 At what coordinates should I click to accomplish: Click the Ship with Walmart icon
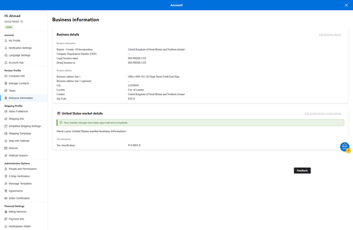6,141
